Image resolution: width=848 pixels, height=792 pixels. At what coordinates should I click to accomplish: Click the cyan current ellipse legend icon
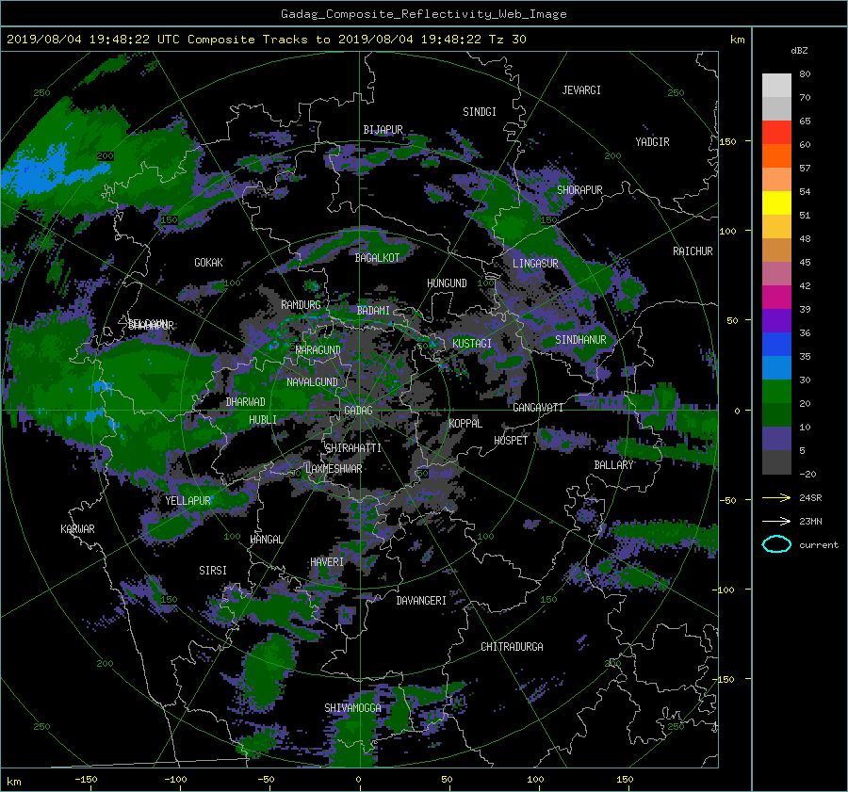point(776,544)
